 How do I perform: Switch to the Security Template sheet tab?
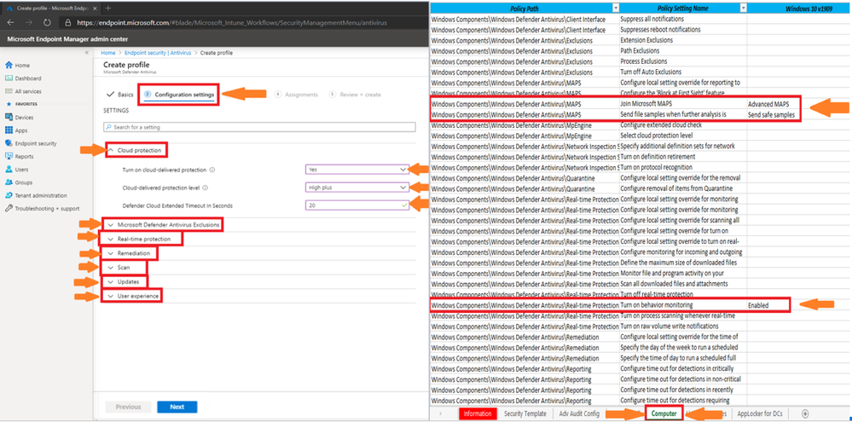tap(525, 413)
